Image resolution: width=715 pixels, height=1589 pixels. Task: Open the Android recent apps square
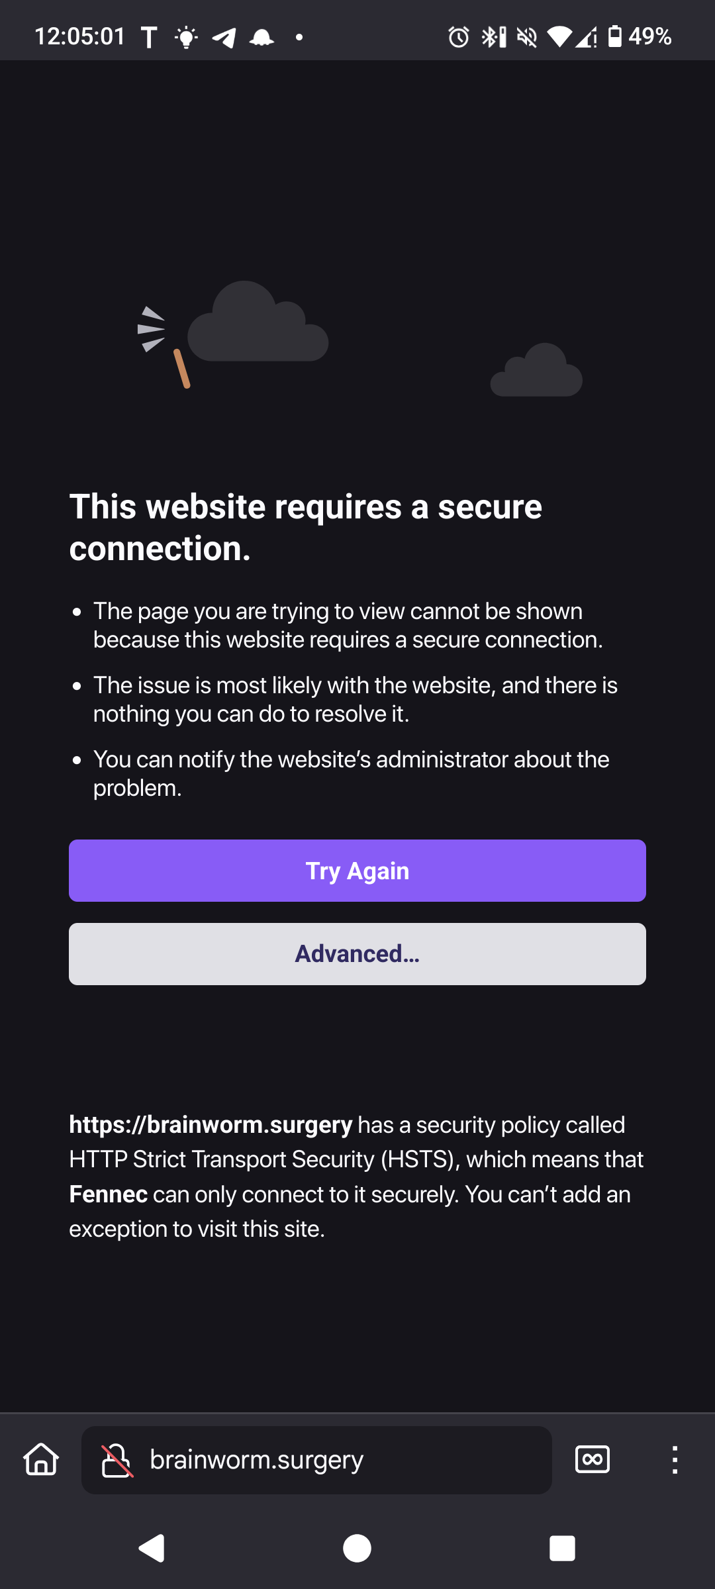coord(562,1549)
